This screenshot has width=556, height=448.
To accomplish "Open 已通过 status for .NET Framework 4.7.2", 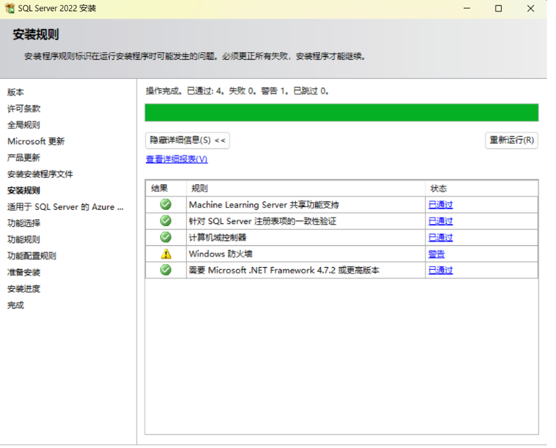I will coord(440,270).
